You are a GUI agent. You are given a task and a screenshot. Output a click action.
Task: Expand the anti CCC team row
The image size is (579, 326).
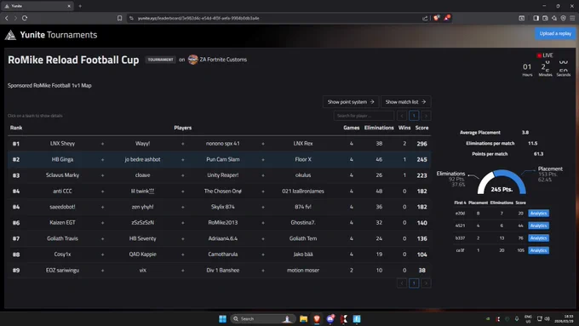pyautogui.click(x=219, y=192)
